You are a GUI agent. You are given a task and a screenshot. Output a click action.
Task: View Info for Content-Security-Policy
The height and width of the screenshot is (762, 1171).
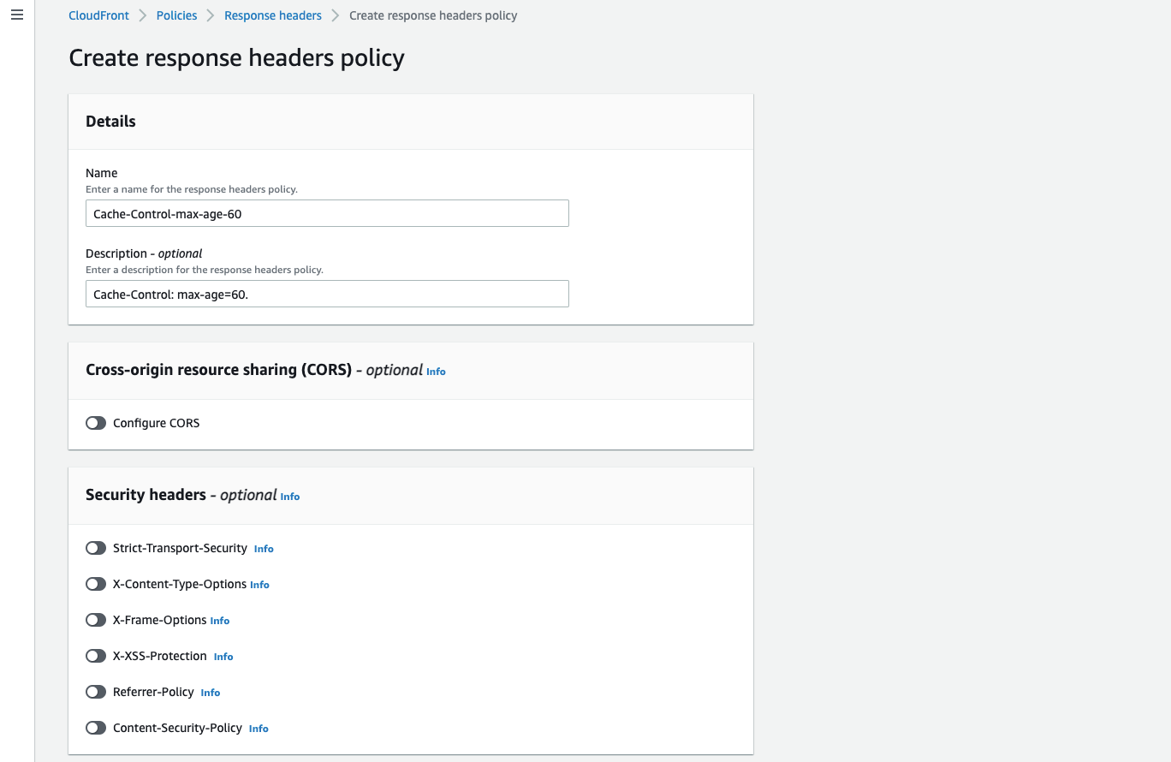tap(259, 728)
